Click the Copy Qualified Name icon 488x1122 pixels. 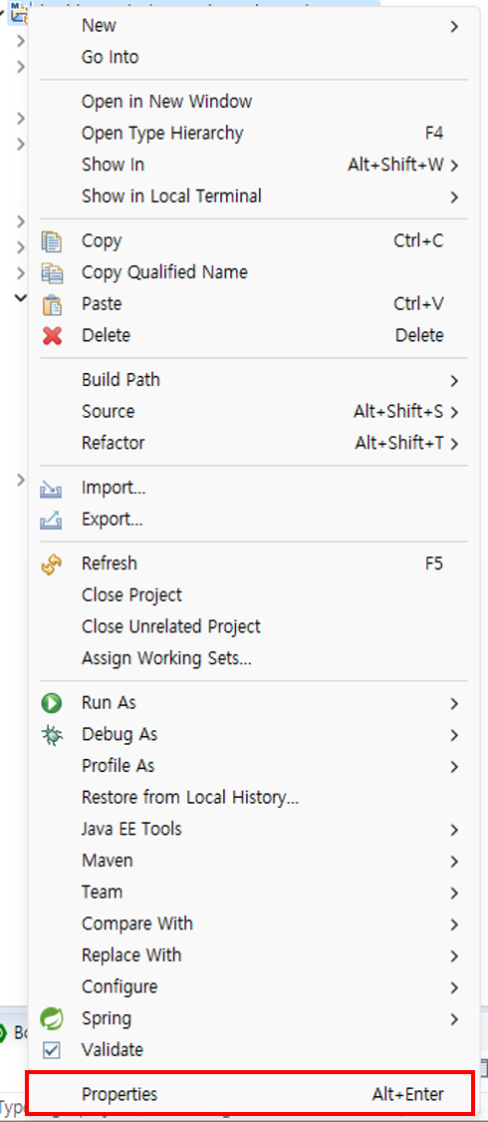pyautogui.click(x=52, y=272)
